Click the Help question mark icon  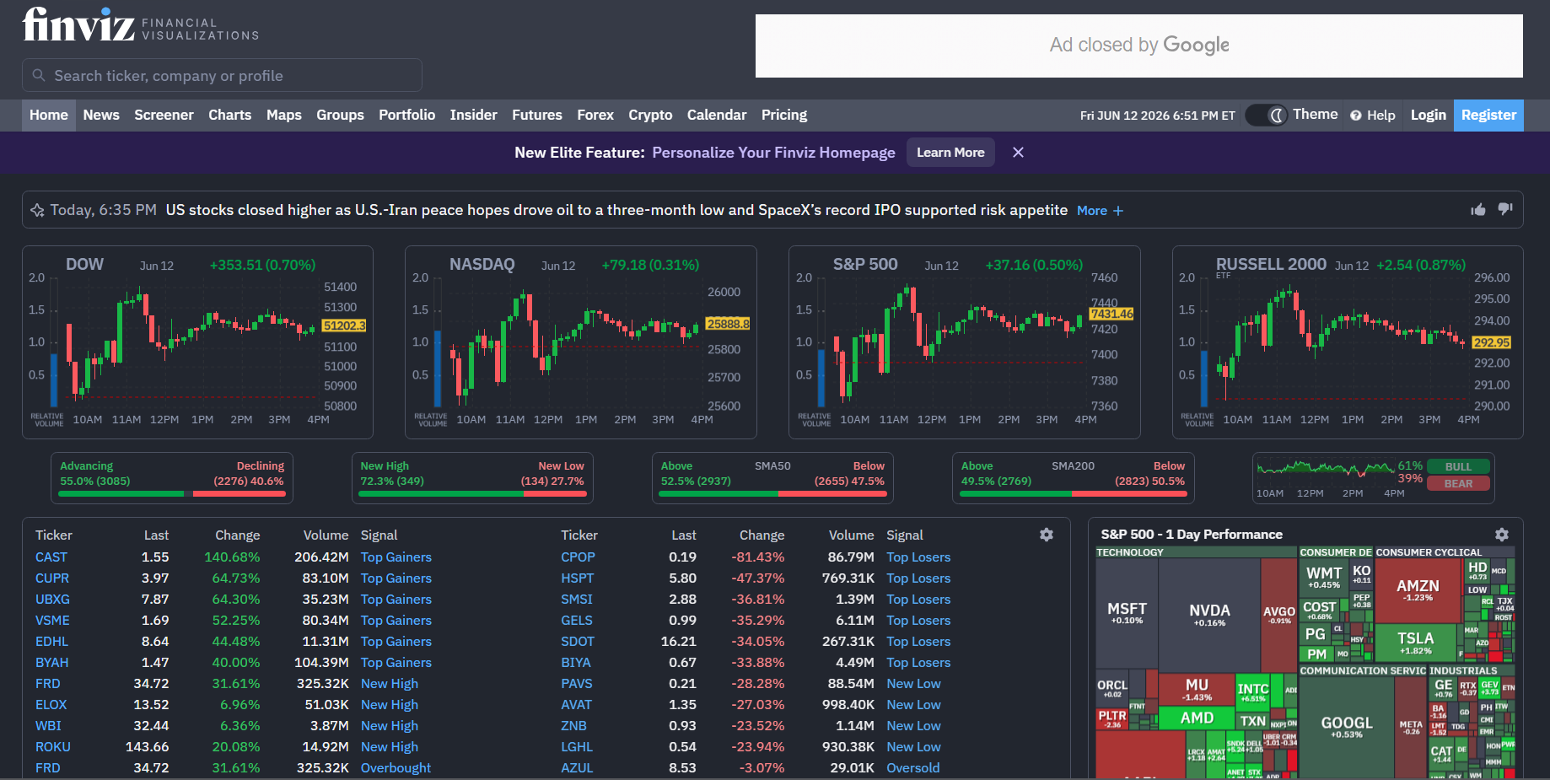pos(1356,116)
